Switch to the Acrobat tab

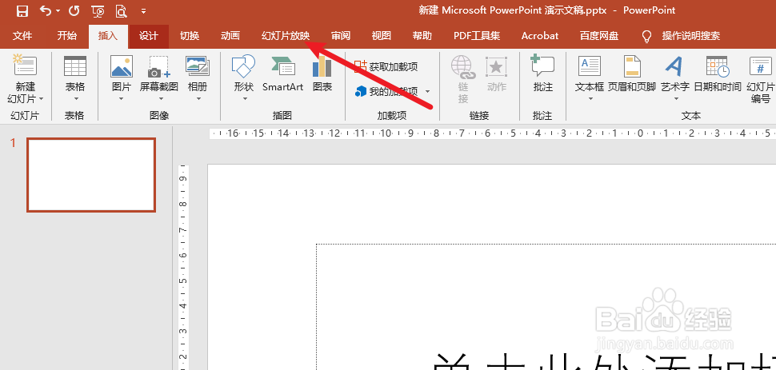coord(540,36)
